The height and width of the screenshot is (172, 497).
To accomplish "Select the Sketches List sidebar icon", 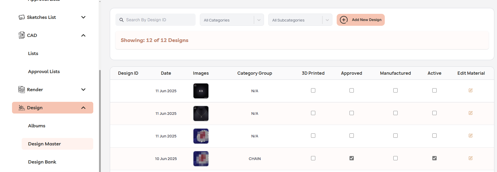I will tap(22, 17).
